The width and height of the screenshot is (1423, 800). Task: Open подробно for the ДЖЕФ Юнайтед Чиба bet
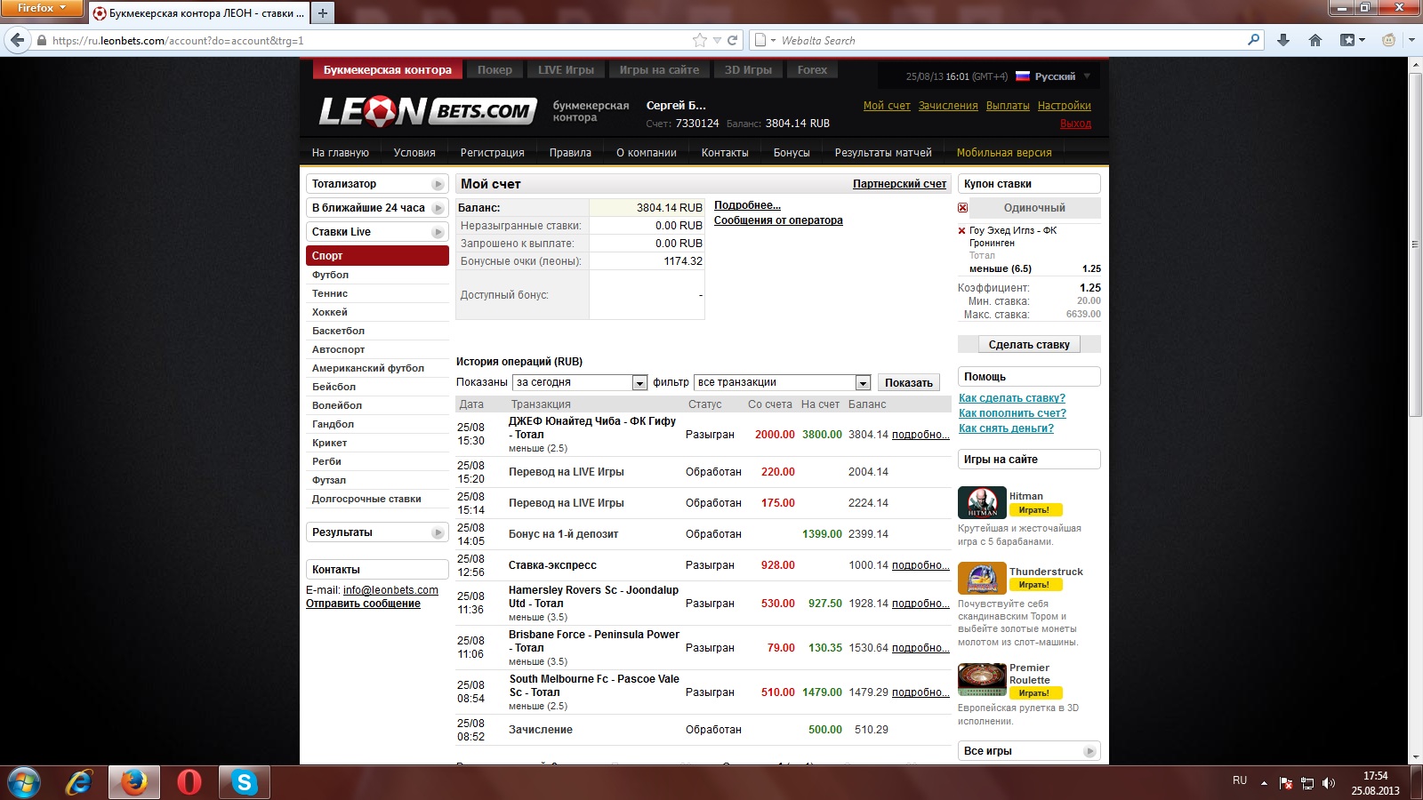921,435
